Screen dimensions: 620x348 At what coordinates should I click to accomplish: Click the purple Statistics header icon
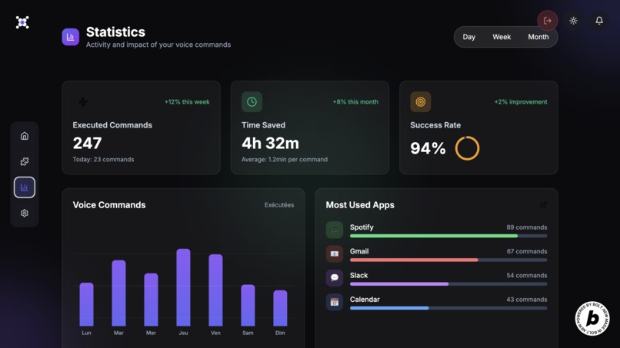(70, 37)
